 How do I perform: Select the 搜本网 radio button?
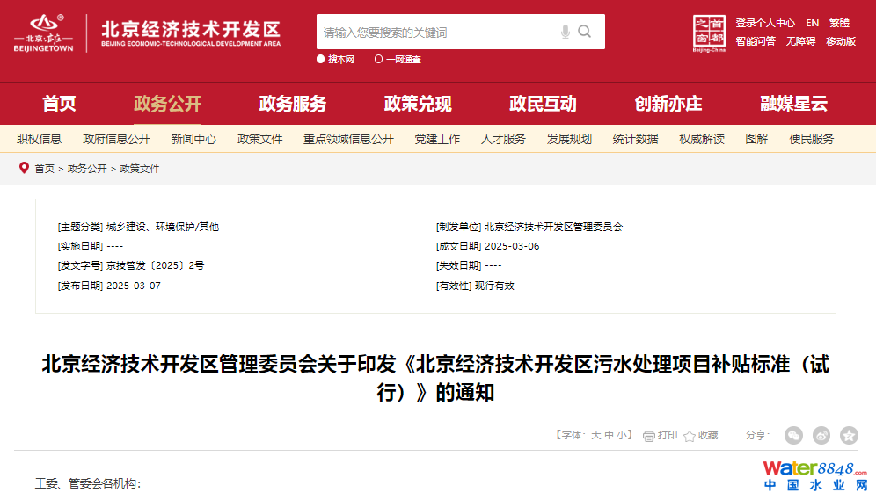tap(321, 60)
